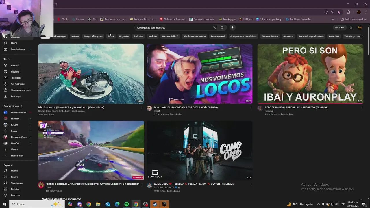This screenshot has height=208, width=370.
Task: Expand Mostrar más subscriptions
Action: pos(17,156)
